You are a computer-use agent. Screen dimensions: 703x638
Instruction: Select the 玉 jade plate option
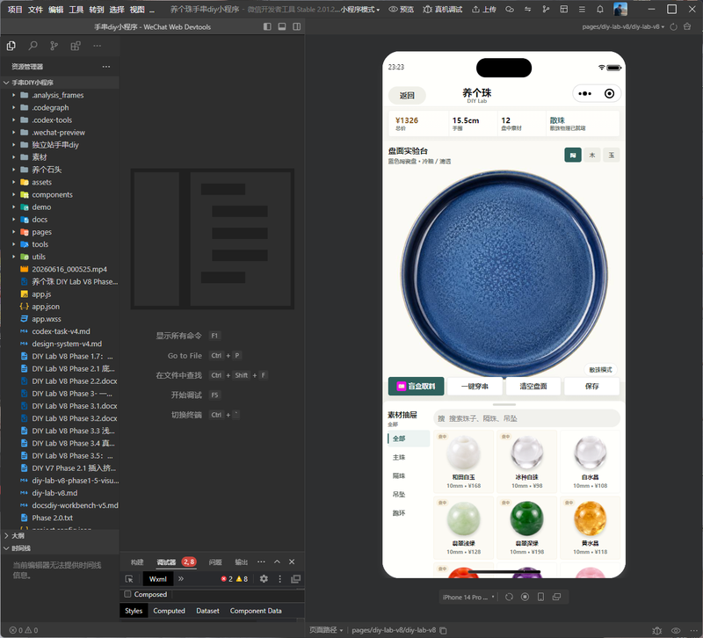[x=612, y=156]
